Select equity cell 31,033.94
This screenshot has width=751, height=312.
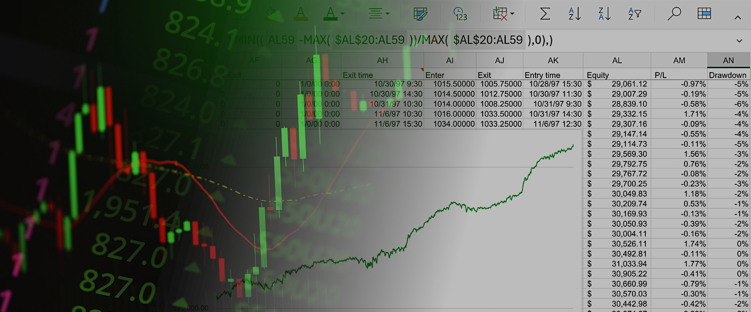(x=617, y=264)
